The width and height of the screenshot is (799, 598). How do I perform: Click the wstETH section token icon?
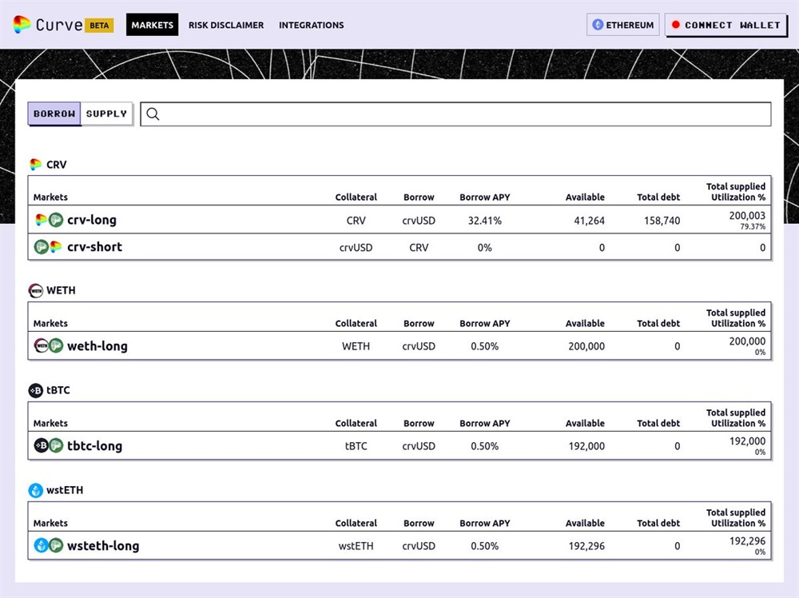tap(36, 490)
